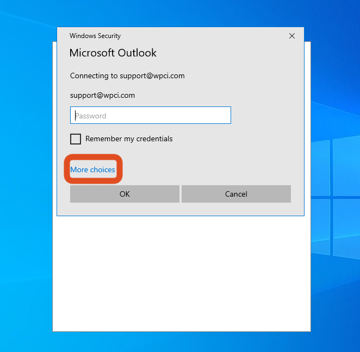360x352 pixels.
Task: Click the Remember my credentials label text
Action: click(x=129, y=139)
